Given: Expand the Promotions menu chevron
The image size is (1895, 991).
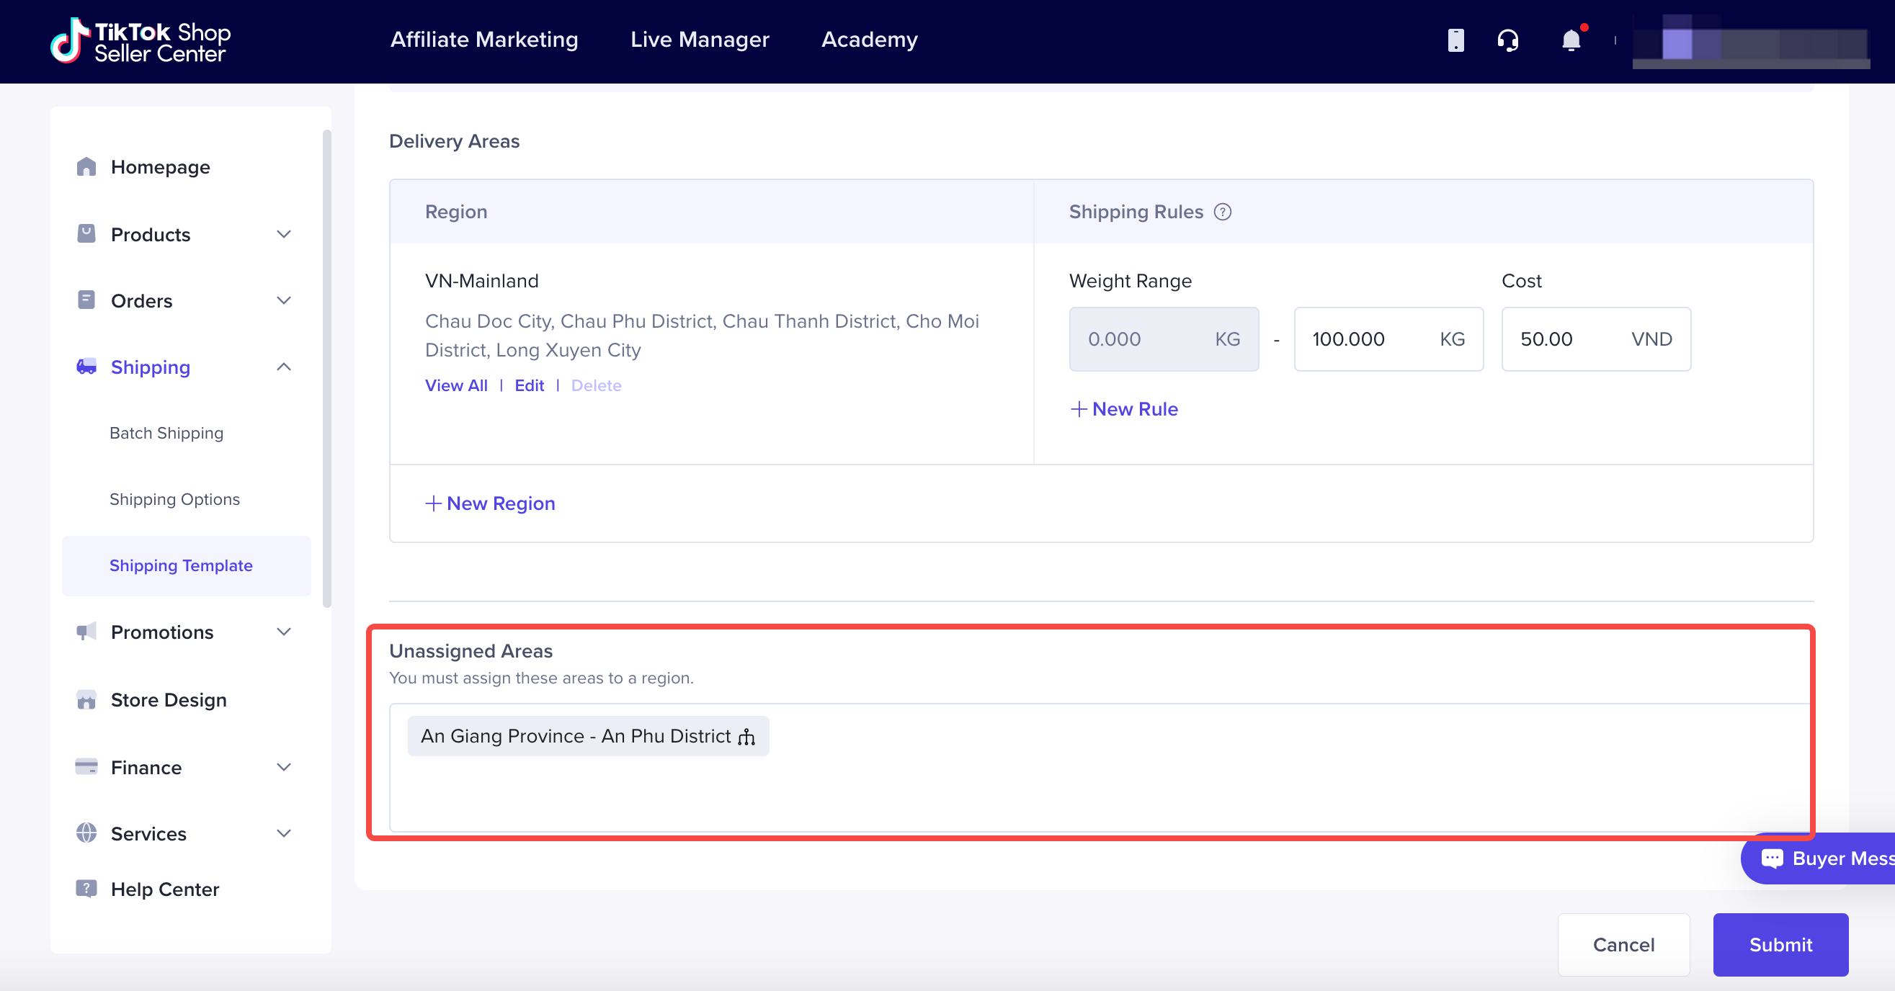Looking at the screenshot, I should [284, 632].
